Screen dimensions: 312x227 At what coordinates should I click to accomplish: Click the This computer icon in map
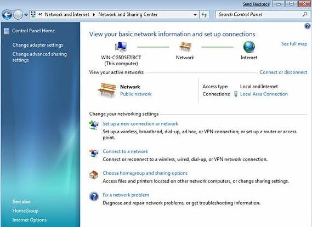[x=121, y=47]
